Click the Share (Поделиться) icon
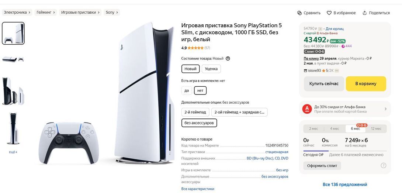Screen dimensions: 402x193 pyautogui.click(x=365, y=13)
